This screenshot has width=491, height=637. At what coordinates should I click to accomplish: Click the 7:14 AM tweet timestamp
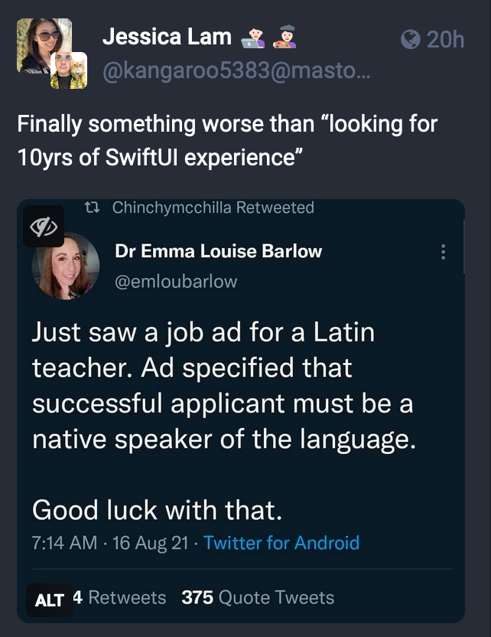(65, 543)
